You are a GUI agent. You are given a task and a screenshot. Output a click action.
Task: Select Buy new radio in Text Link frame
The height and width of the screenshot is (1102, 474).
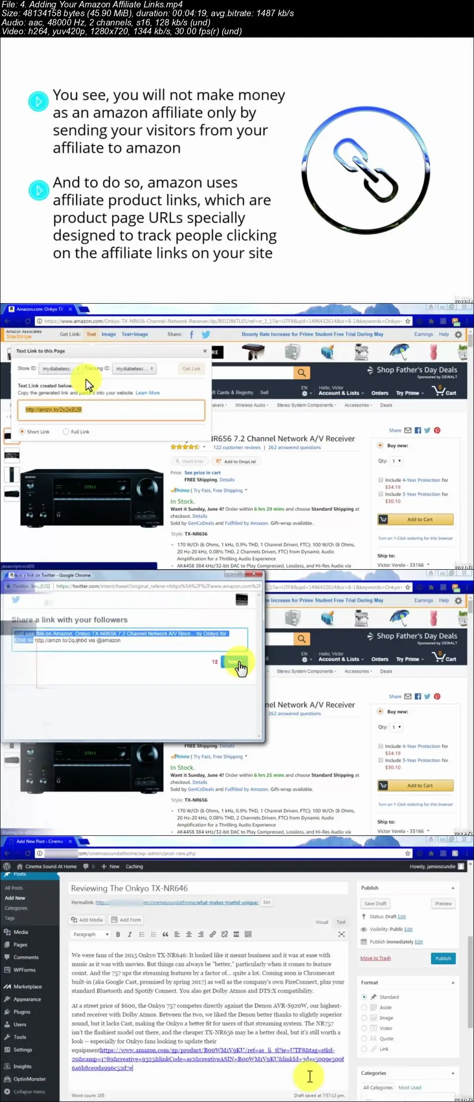380,445
